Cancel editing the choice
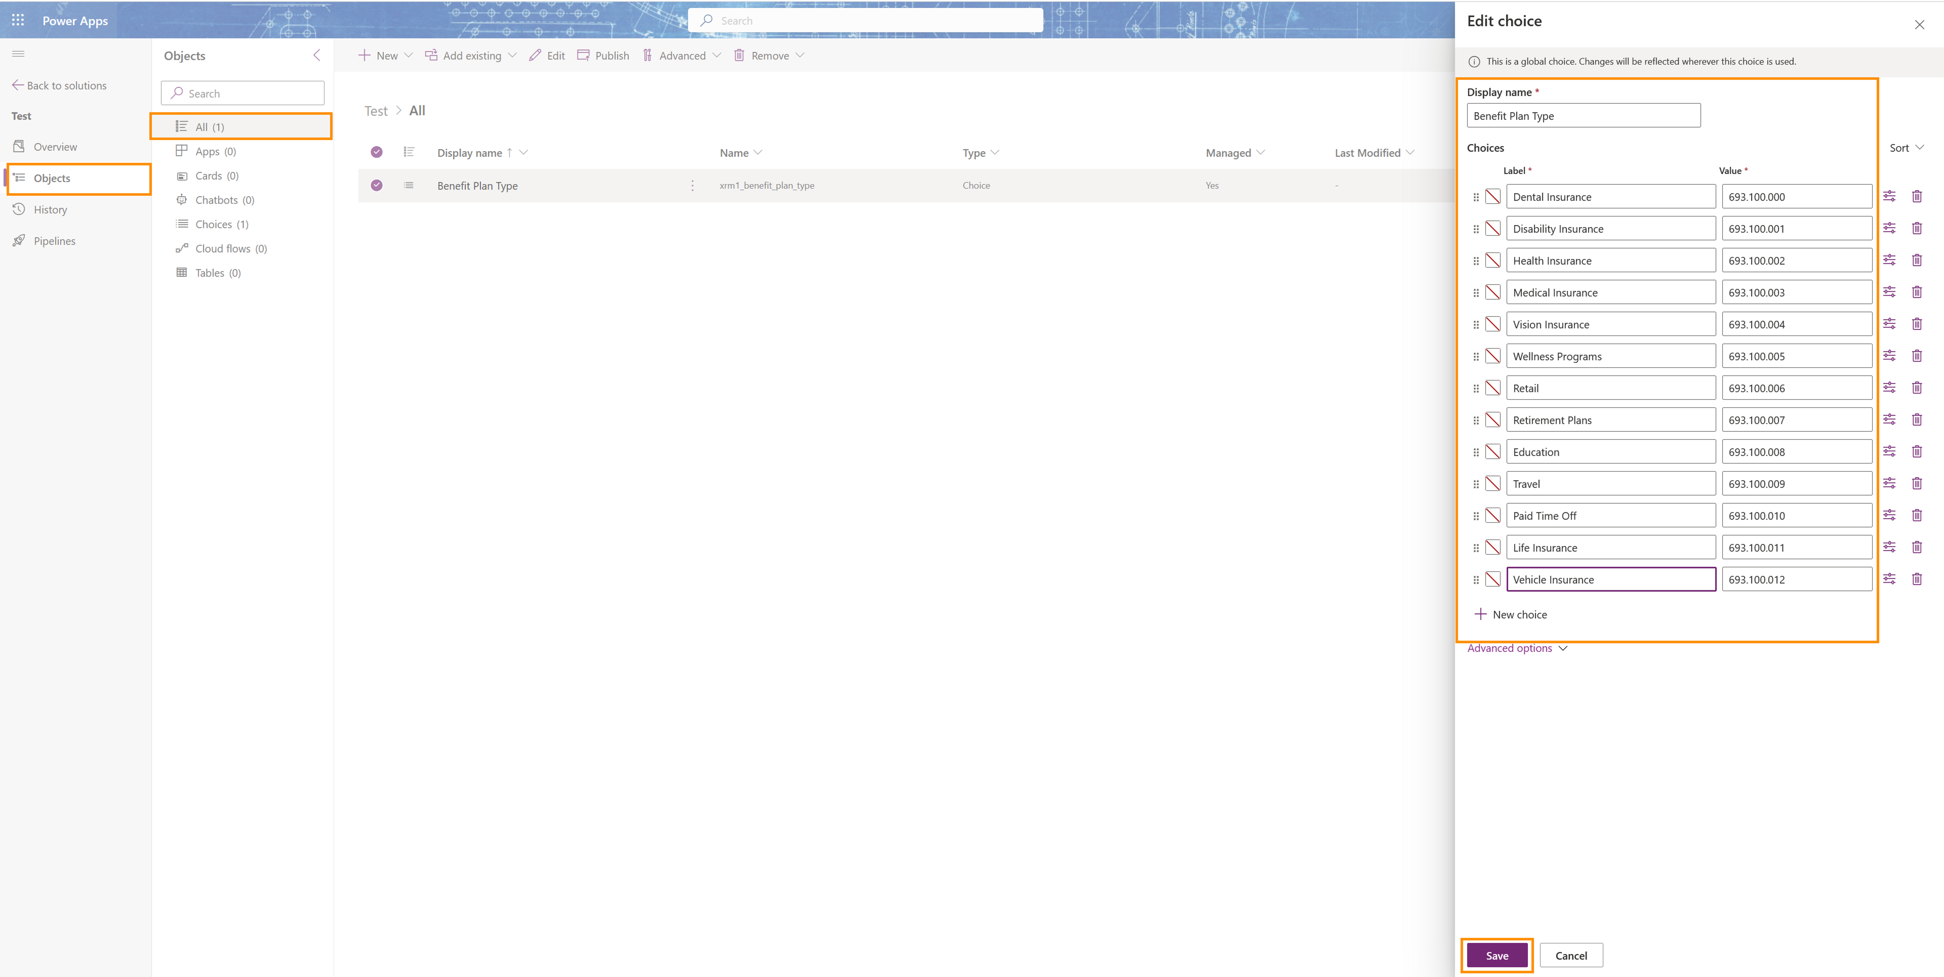The image size is (1944, 977). coord(1570,955)
